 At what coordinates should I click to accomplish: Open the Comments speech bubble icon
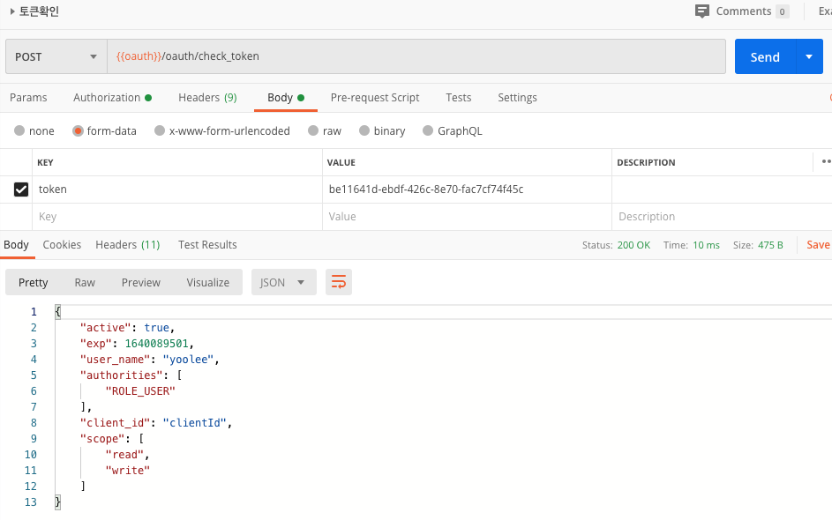tap(702, 11)
